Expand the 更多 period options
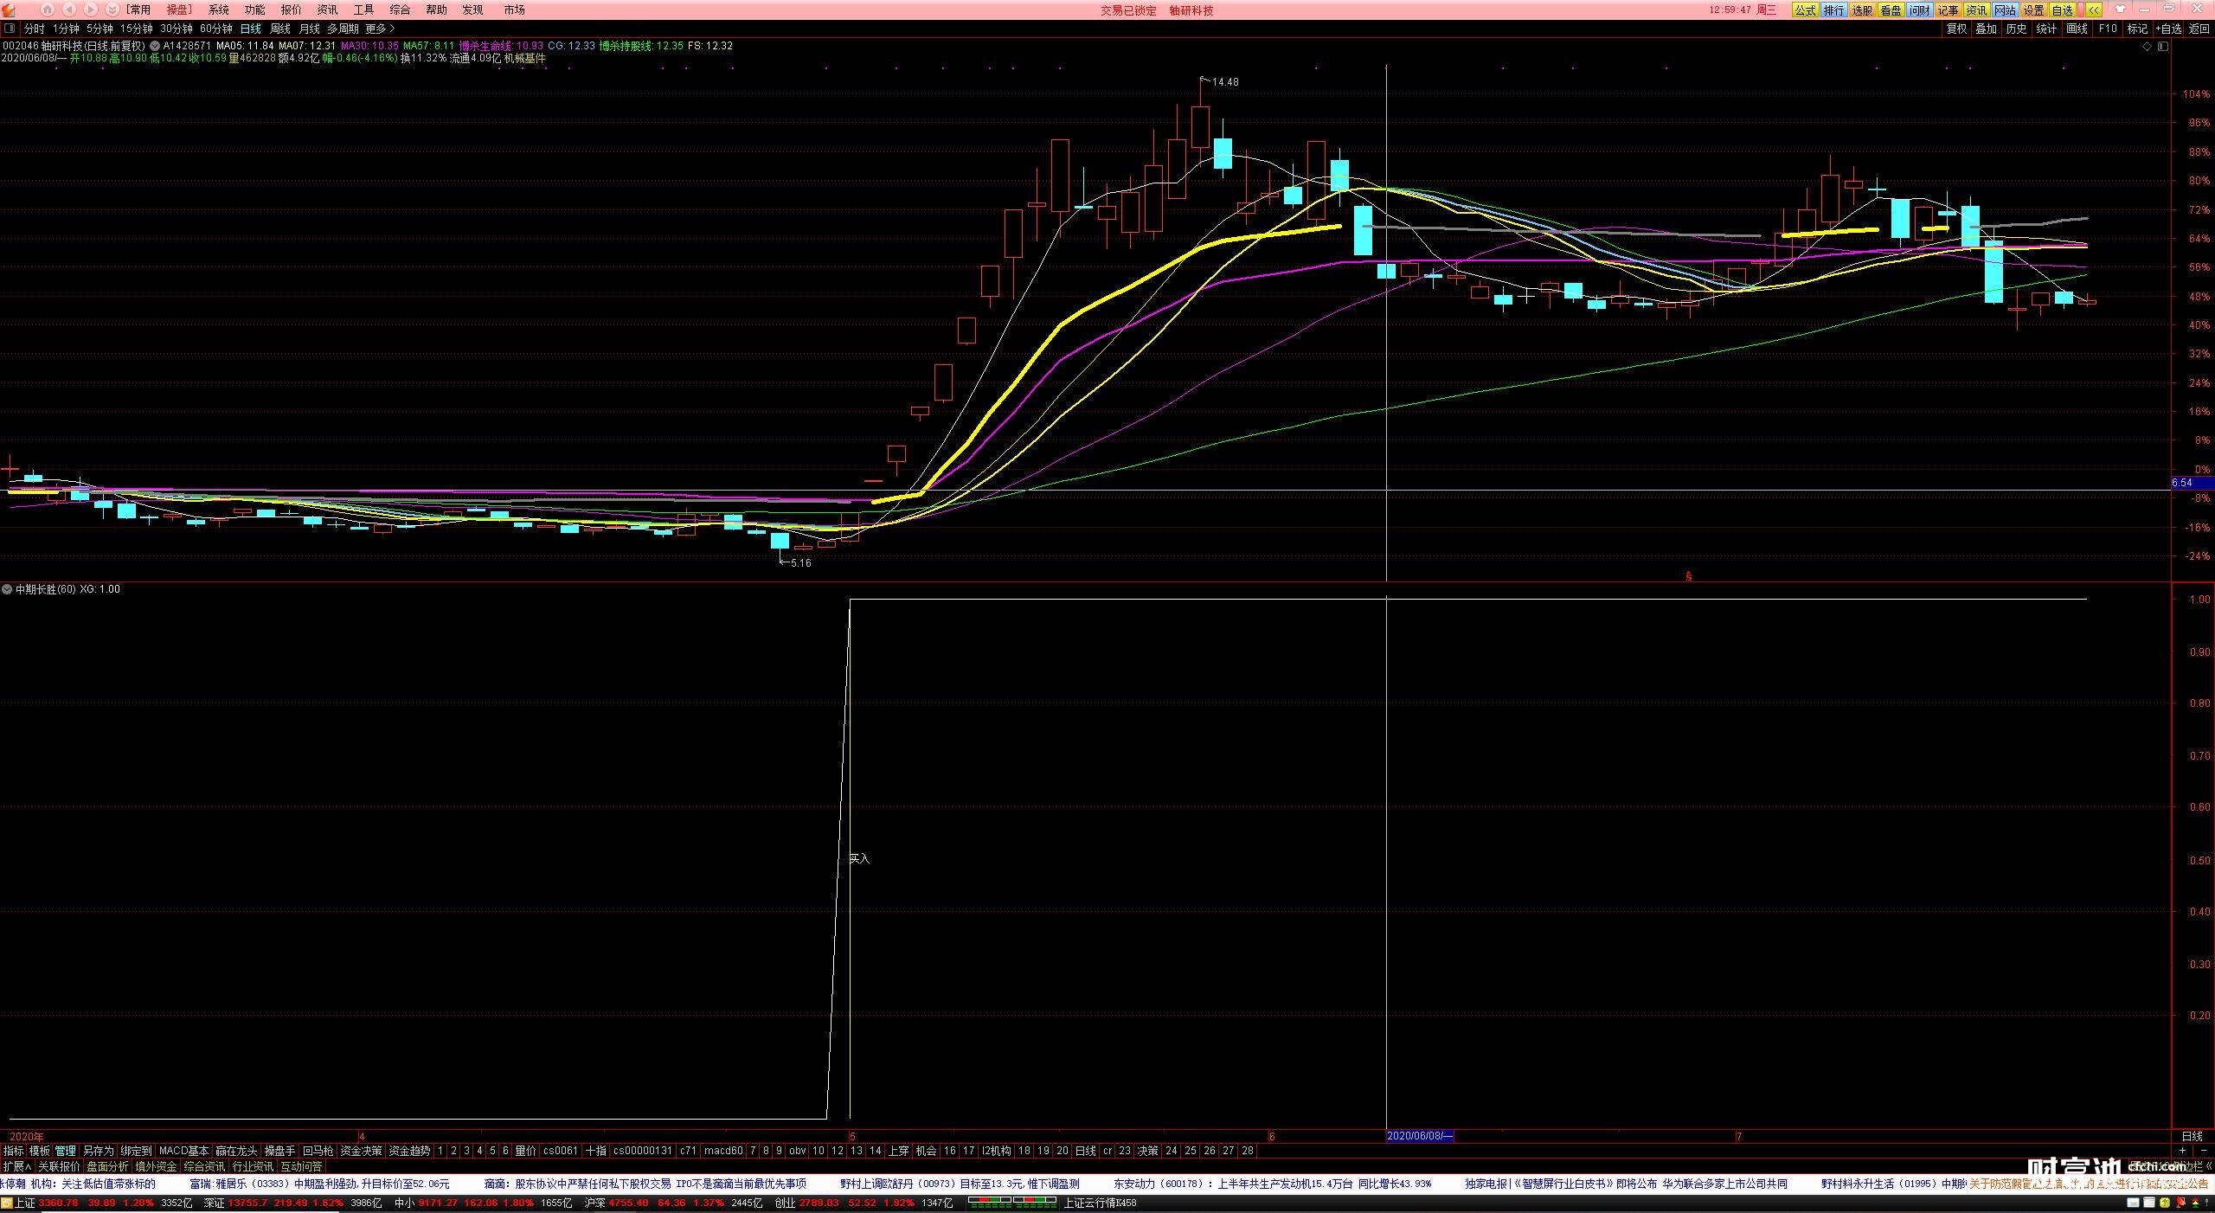This screenshot has width=2215, height=1213. [x=380, y=29]
